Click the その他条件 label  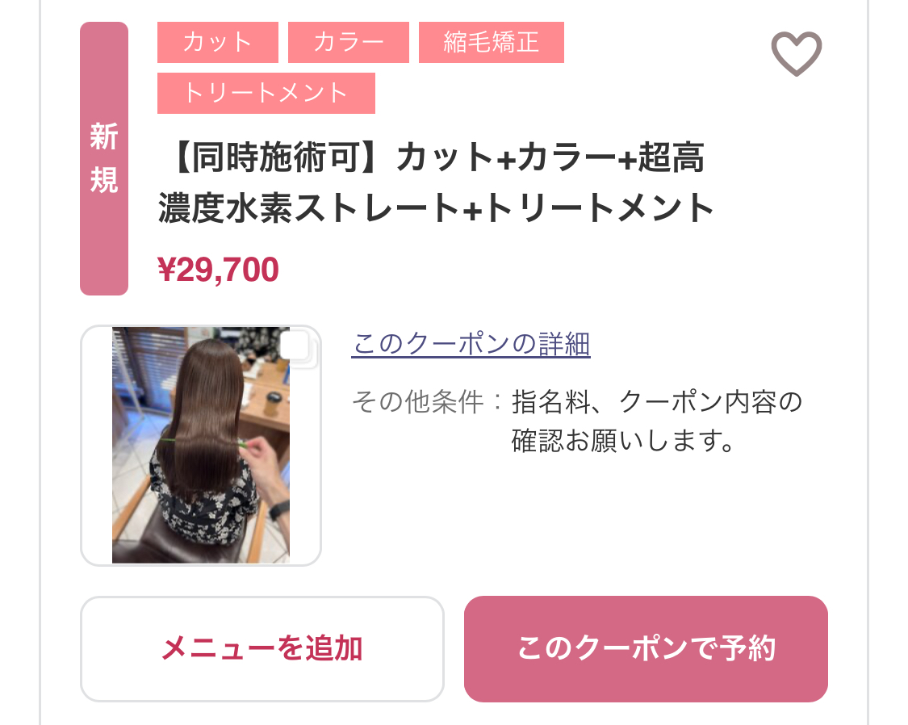coord(418,402)
